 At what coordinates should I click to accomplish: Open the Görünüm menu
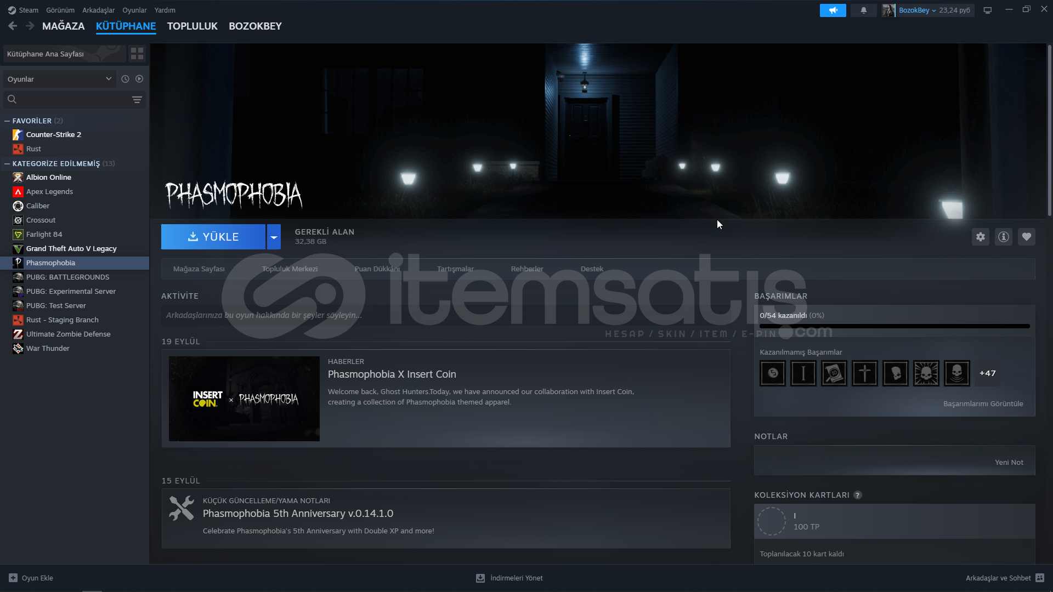60,10
